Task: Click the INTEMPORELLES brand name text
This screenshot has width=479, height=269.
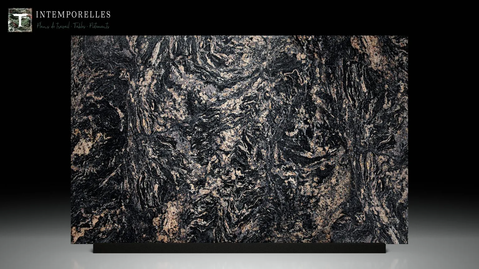Action: pos(73,15)
